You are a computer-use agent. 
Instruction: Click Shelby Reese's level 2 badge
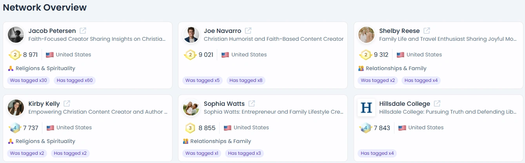(x=366, y=55)
